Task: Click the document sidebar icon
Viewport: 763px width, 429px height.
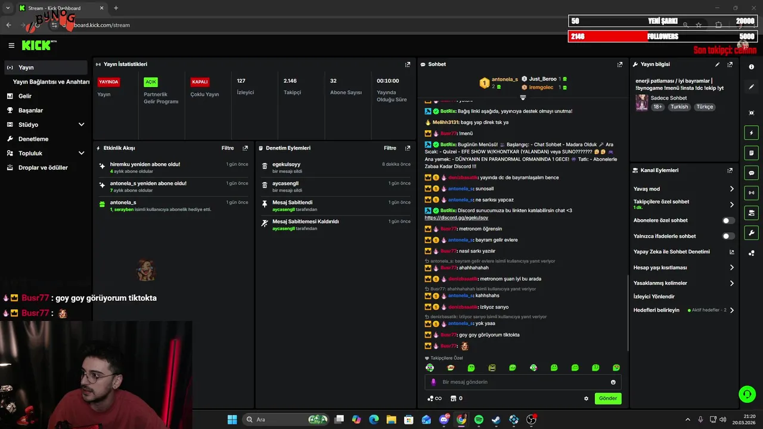Action: [x=752, y=153]
